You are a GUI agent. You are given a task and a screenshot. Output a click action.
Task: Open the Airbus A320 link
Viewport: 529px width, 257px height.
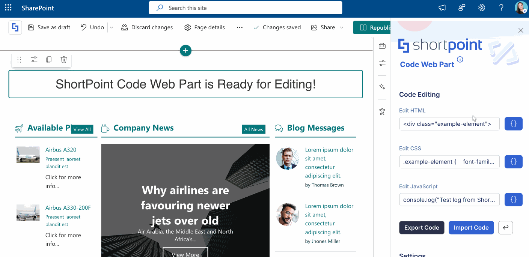(x=61, y=150)
